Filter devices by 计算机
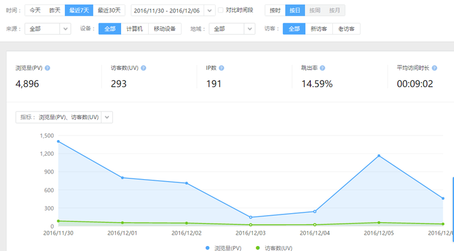The height and width of the screenshot is (251, 454). pyautogui.click(x=135, y=28)
